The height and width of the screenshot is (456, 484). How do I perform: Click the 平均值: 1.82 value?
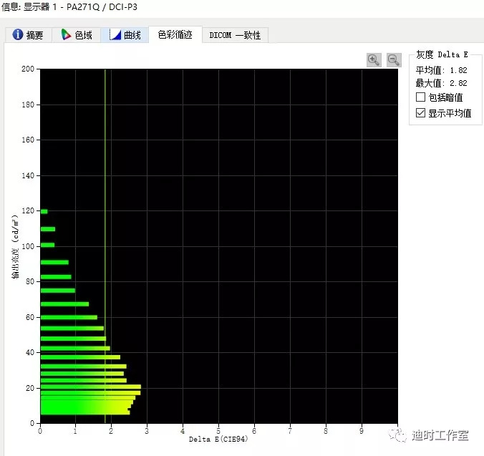442,70
